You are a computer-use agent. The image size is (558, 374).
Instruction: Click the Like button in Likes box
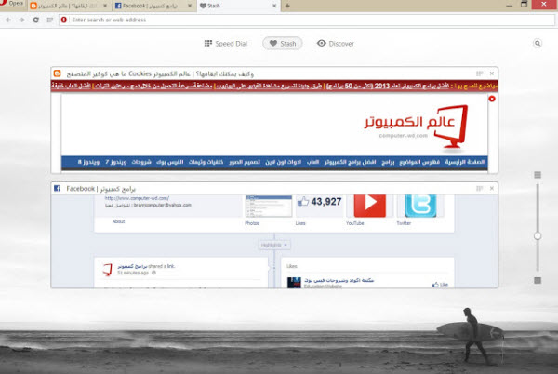pos(440,285)
